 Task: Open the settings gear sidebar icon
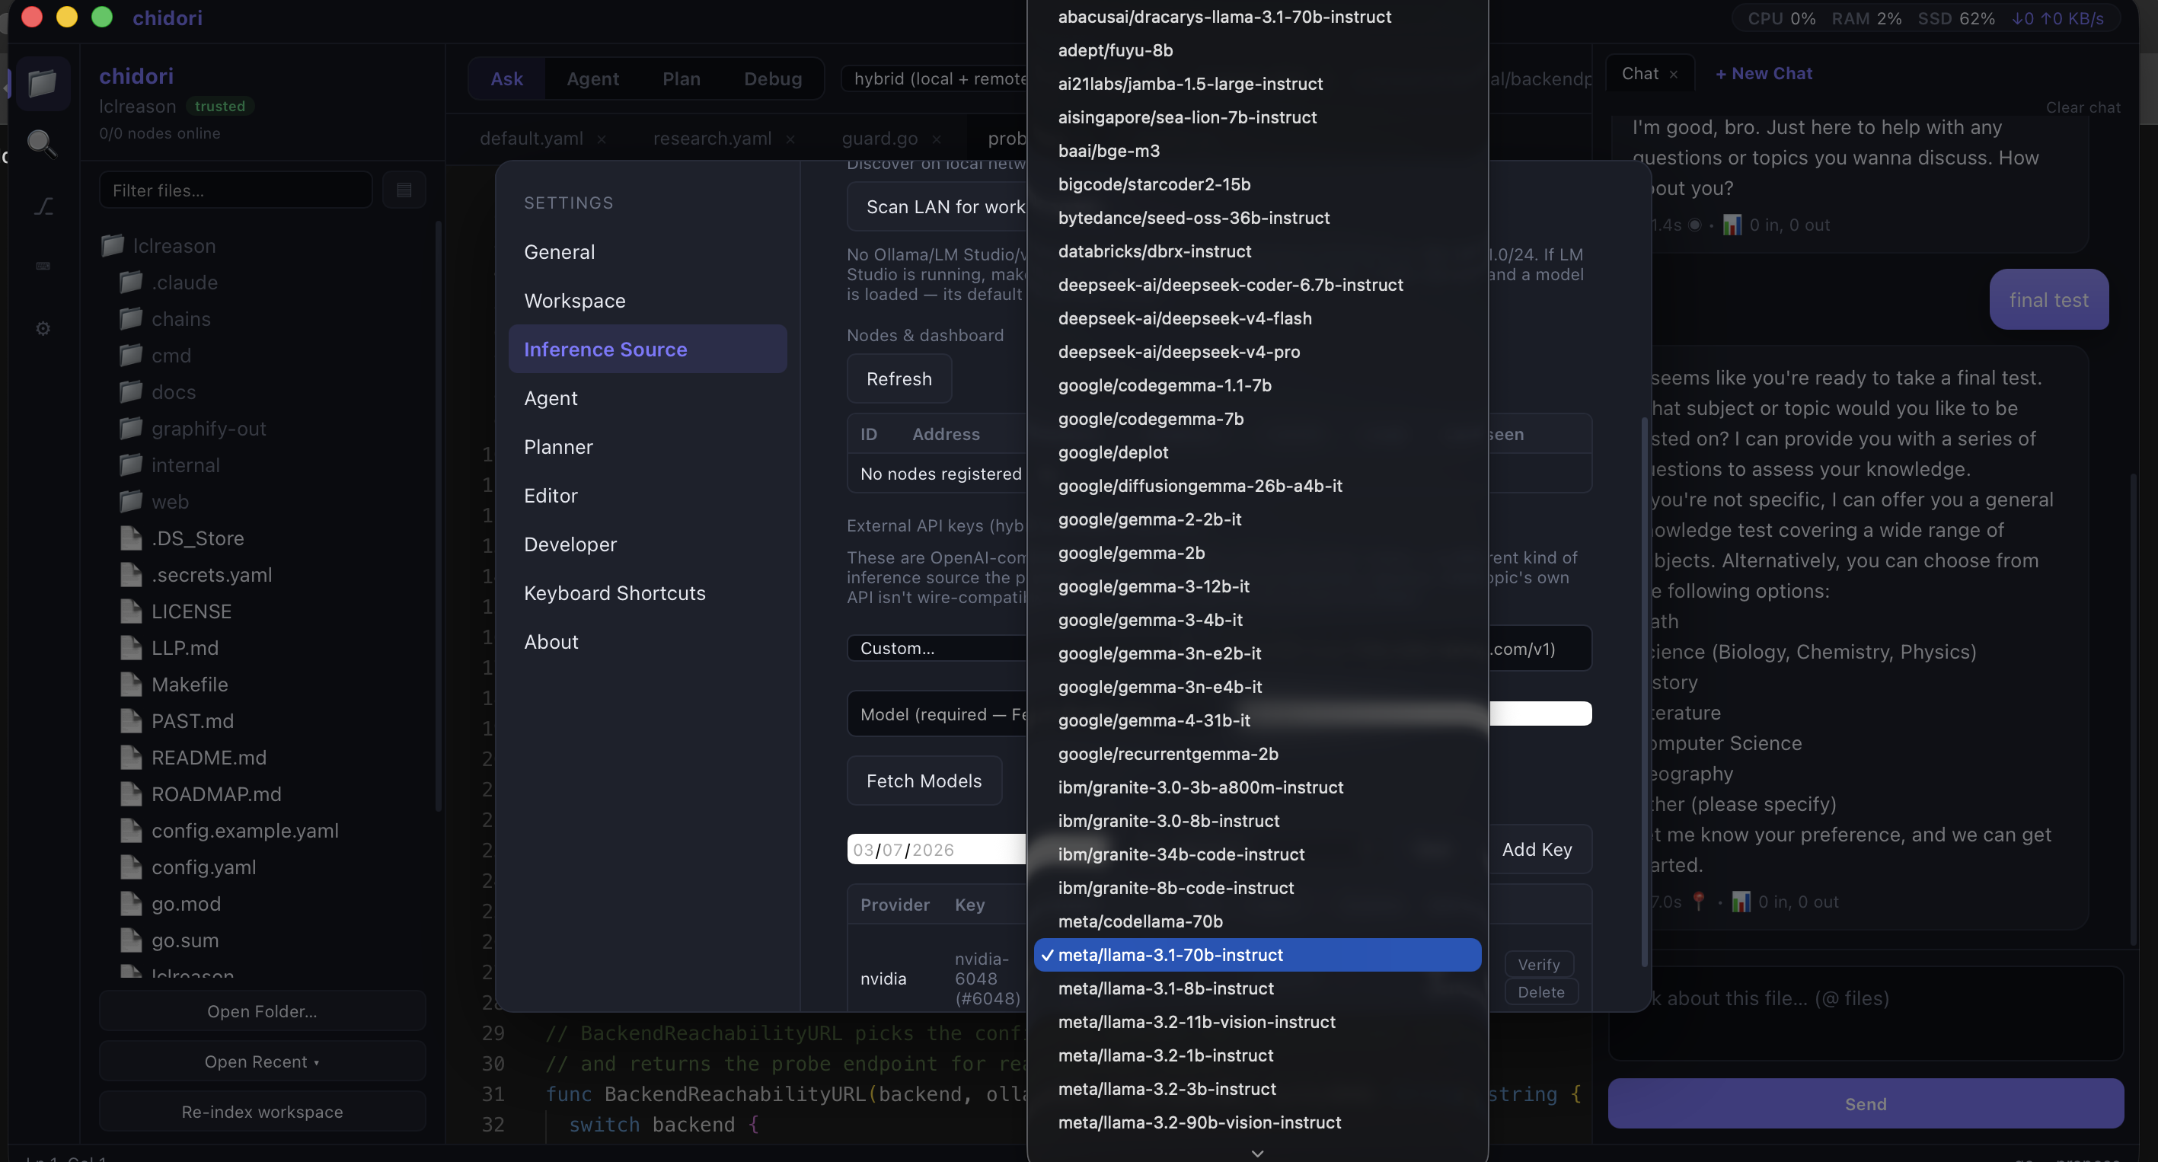(x=43, y=328)
